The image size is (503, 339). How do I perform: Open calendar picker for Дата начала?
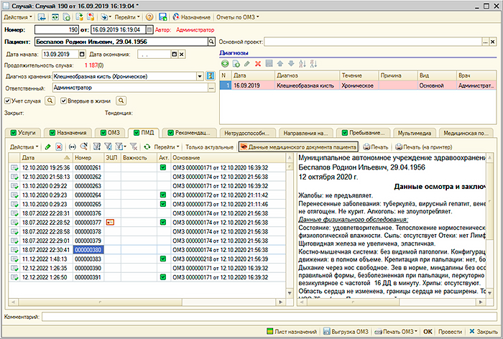tap(80, 54)
